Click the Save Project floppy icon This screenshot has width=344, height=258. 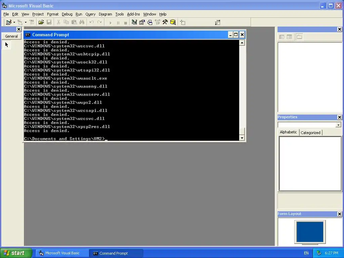click(x=49, y=22)
